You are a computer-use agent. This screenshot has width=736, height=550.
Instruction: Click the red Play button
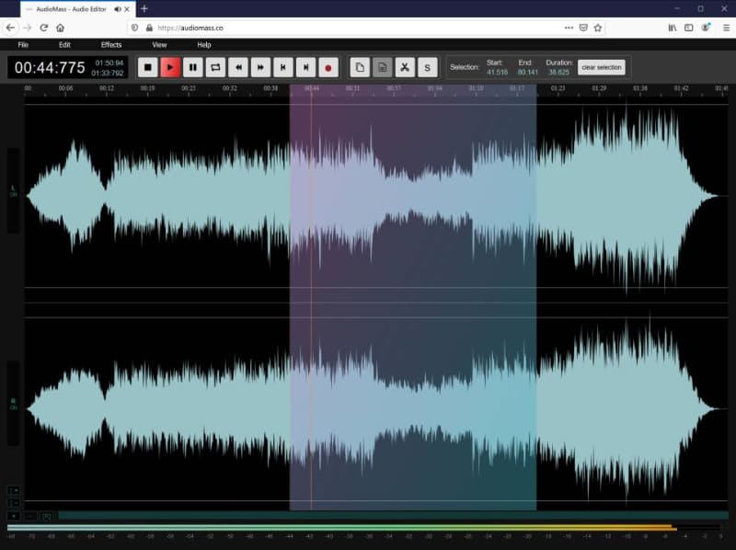(170, 67)
